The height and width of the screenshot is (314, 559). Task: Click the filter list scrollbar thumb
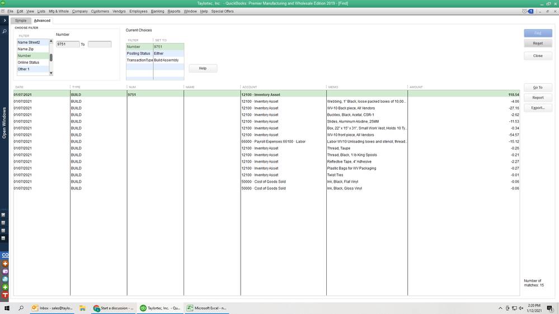click(x=51, y=58)
